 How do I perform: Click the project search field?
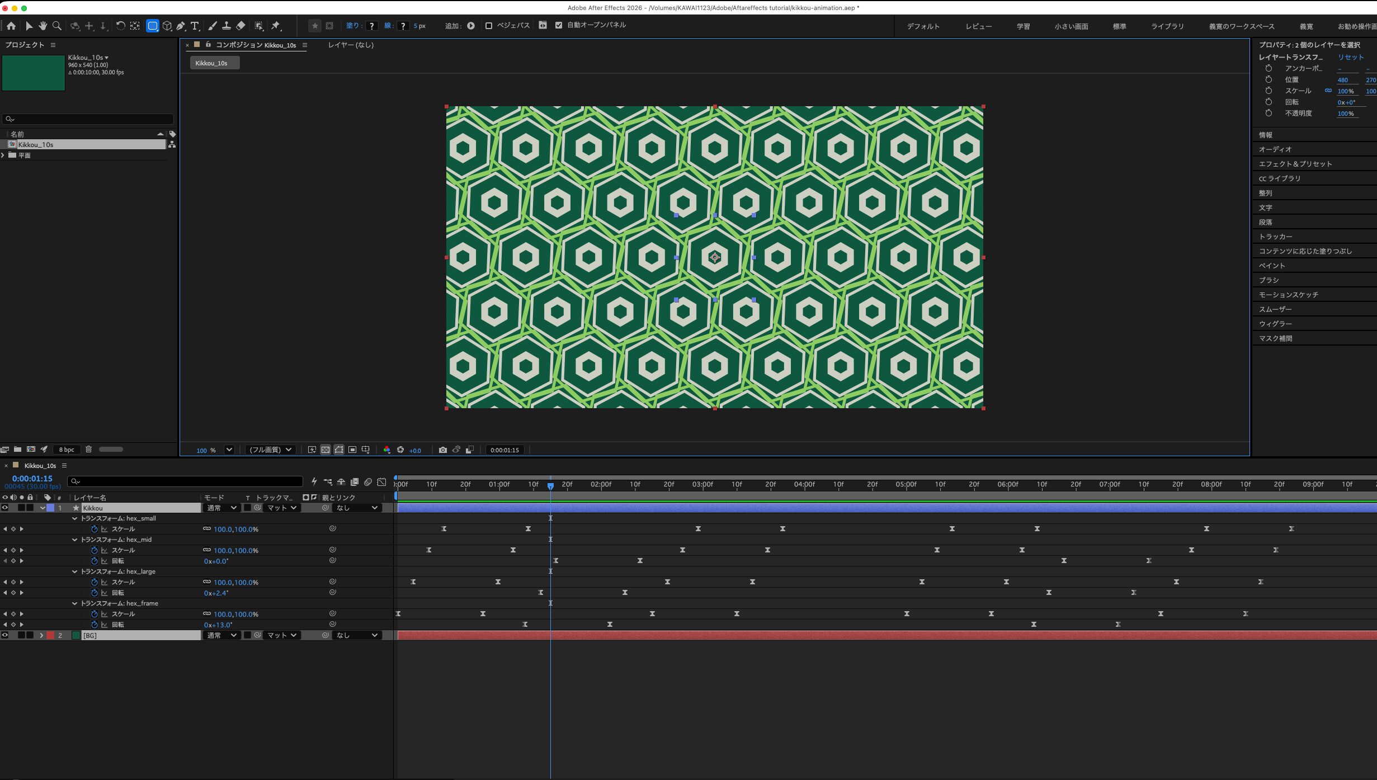tap(88, 119)
